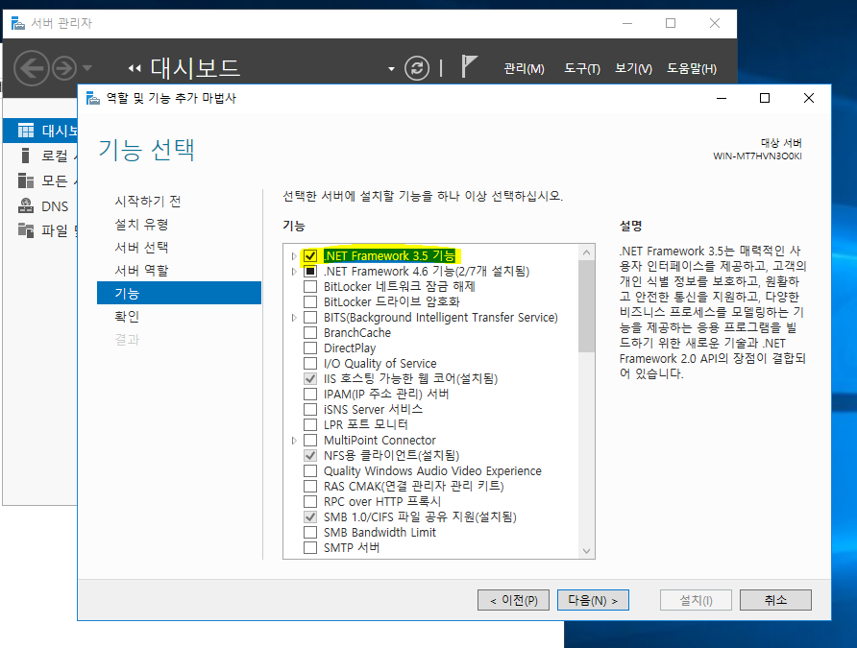Open the 도움말(H) menu
This screenshot has width=857, height=648.
692,69
